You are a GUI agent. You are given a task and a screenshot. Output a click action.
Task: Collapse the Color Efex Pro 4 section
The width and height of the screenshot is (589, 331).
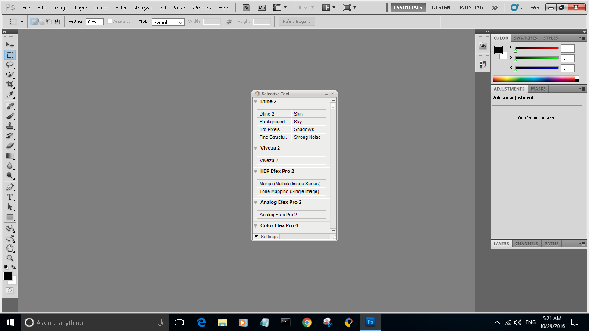pyautogui.click(x=256, y=226)
